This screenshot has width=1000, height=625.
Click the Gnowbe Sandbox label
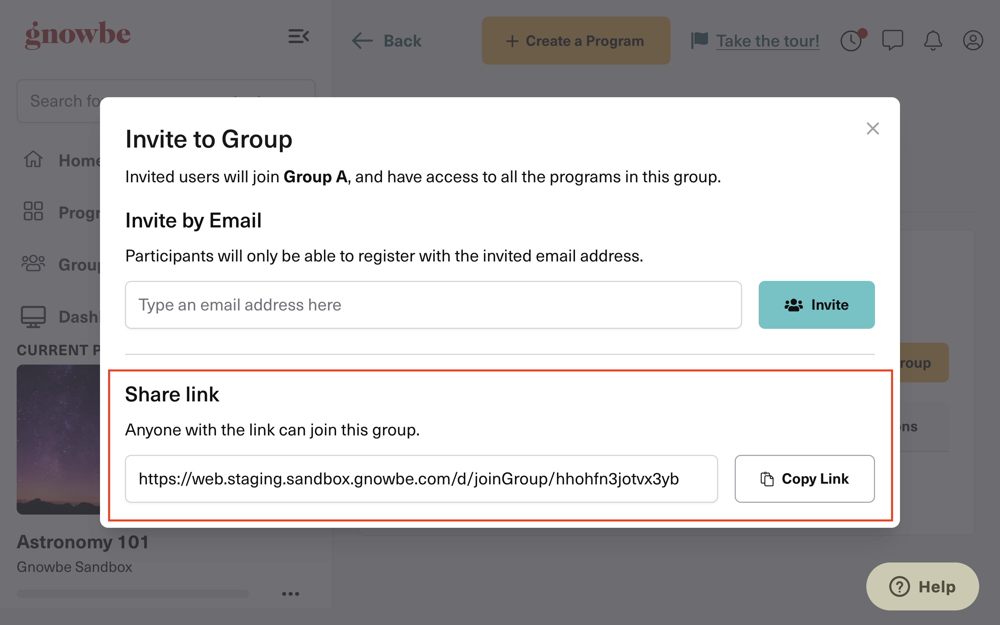74,567
